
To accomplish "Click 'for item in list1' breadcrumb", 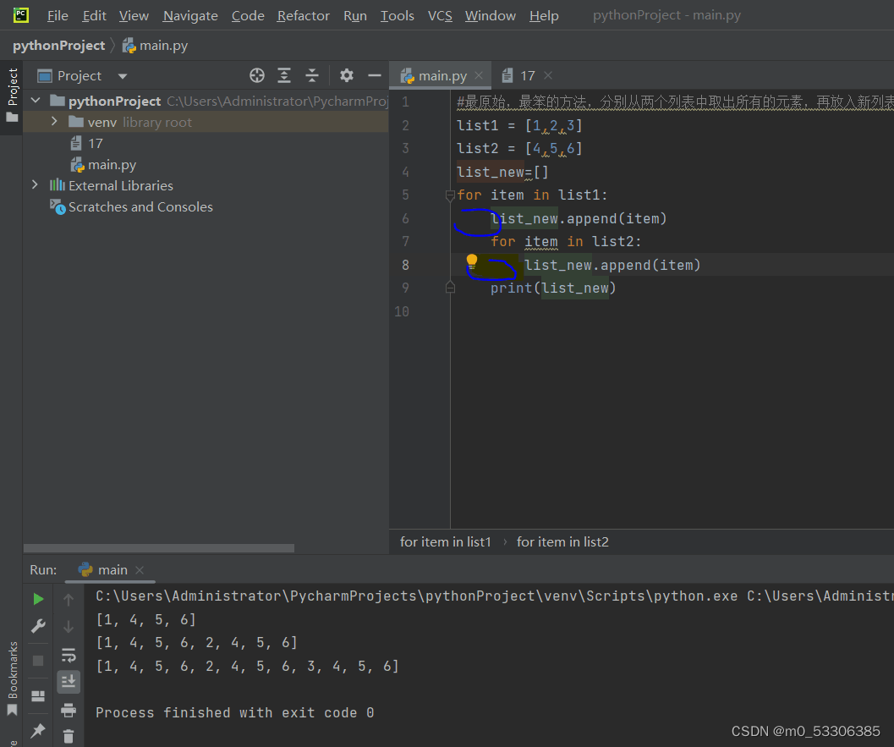I will click(445, 542).
